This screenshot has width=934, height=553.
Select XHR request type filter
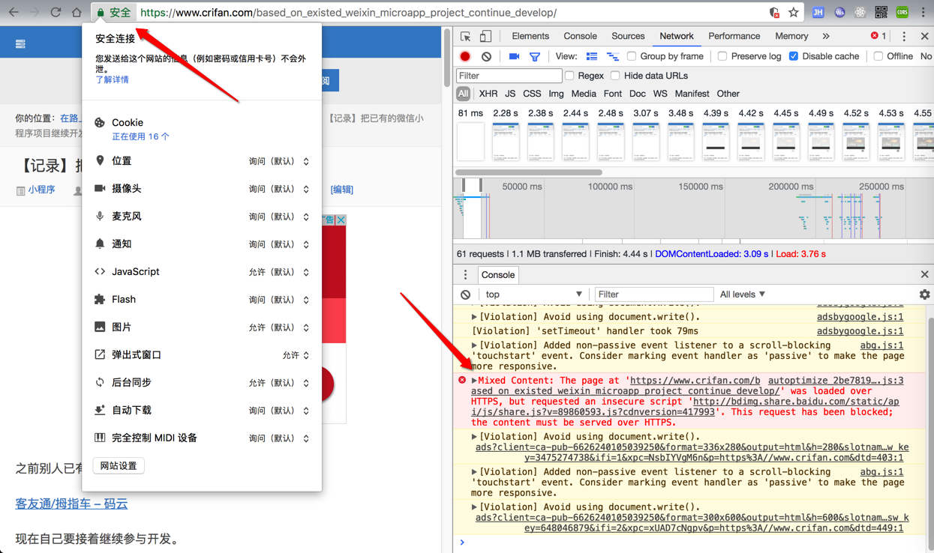488,94
